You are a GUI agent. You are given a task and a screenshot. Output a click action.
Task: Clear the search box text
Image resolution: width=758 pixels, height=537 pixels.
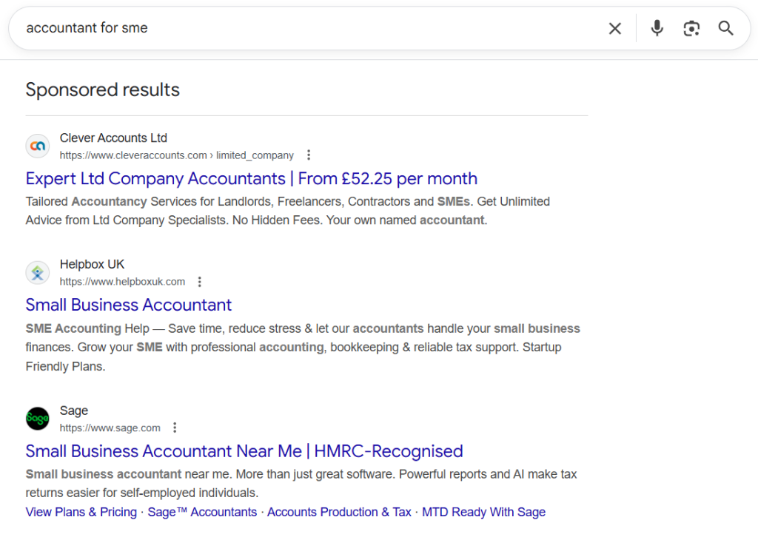point(614,28)
